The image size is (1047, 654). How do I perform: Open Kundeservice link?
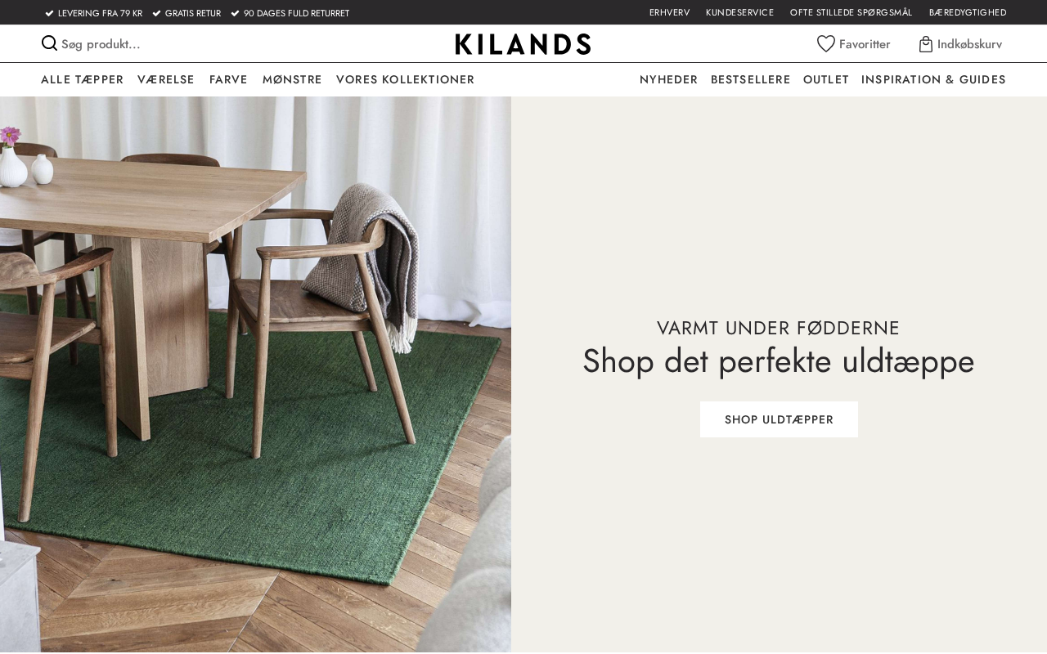coord(739,12)
